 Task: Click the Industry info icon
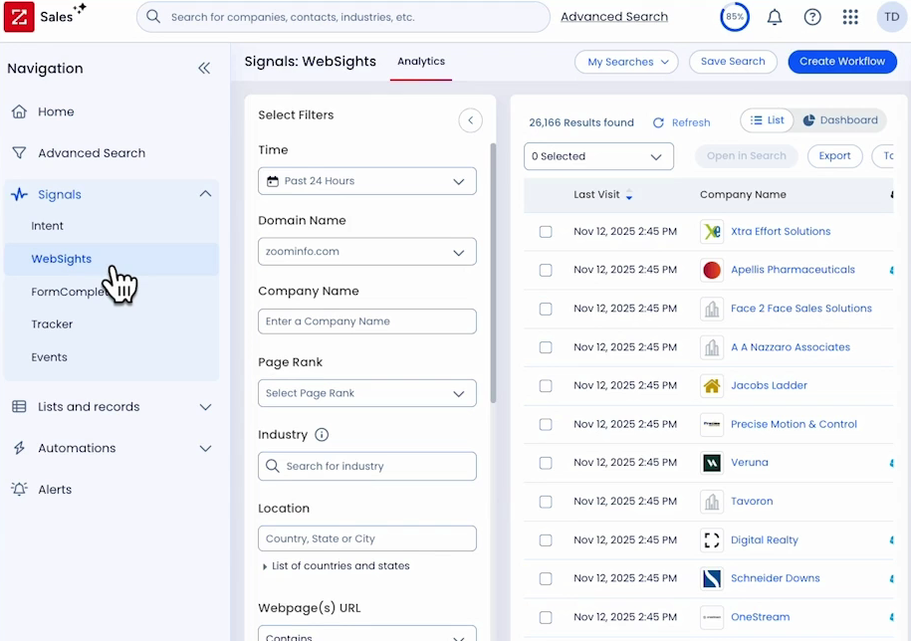pyautogui.click(x=322, y=434)
